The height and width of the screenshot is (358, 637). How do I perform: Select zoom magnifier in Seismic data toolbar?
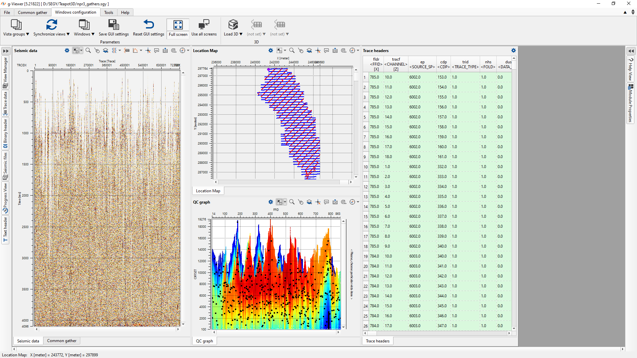pyautogui.click(x=88, y=50)
